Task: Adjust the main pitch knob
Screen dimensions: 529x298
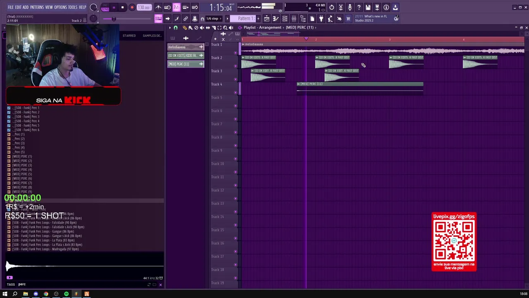Action: [x=93, y=19]
